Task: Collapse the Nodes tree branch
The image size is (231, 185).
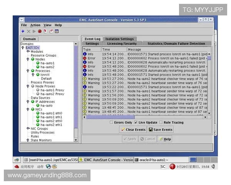Action: 28,59
